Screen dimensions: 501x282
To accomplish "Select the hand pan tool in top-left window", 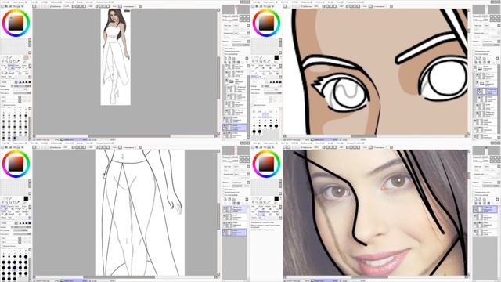I will point(14,61).
